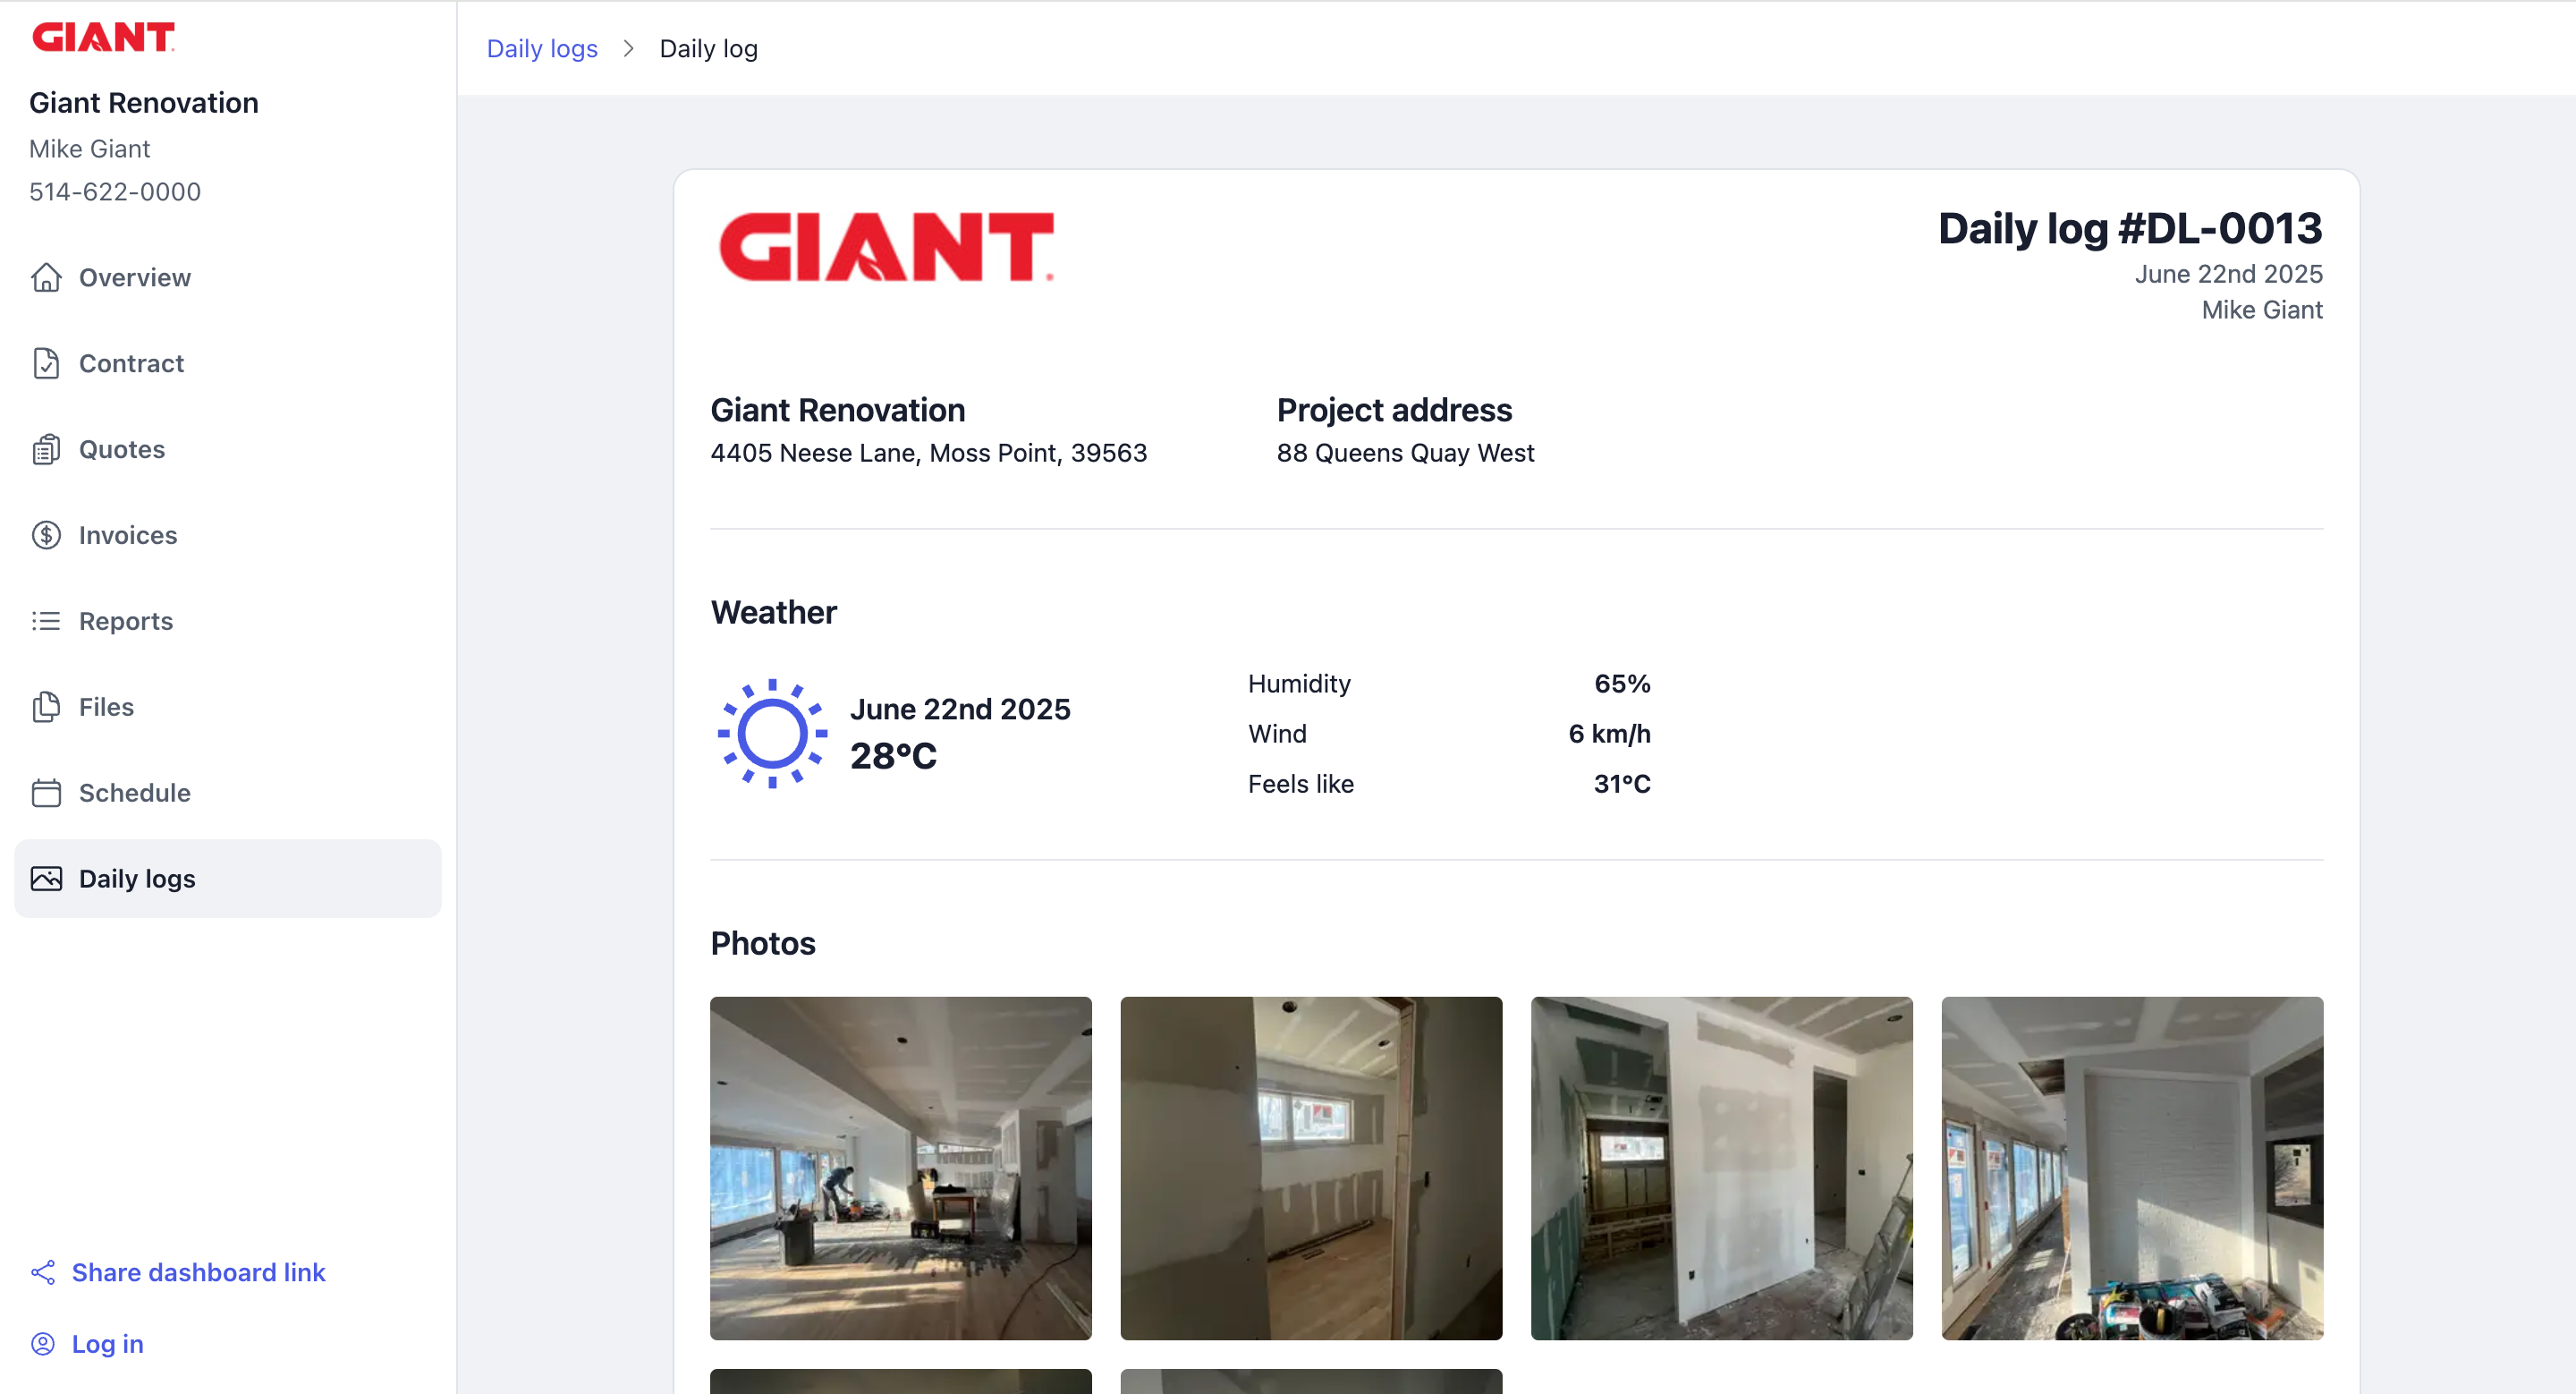Click the GIANT logo in the sidebar

(x=104, y=37)
